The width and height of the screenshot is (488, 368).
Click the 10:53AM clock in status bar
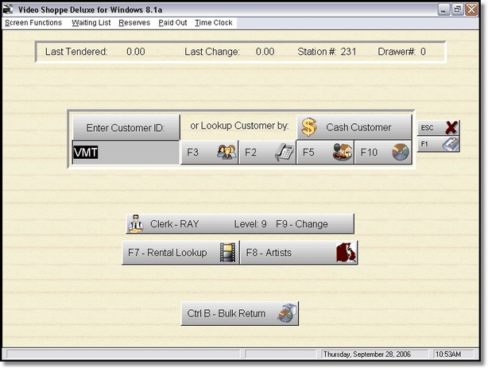[448, 354]
